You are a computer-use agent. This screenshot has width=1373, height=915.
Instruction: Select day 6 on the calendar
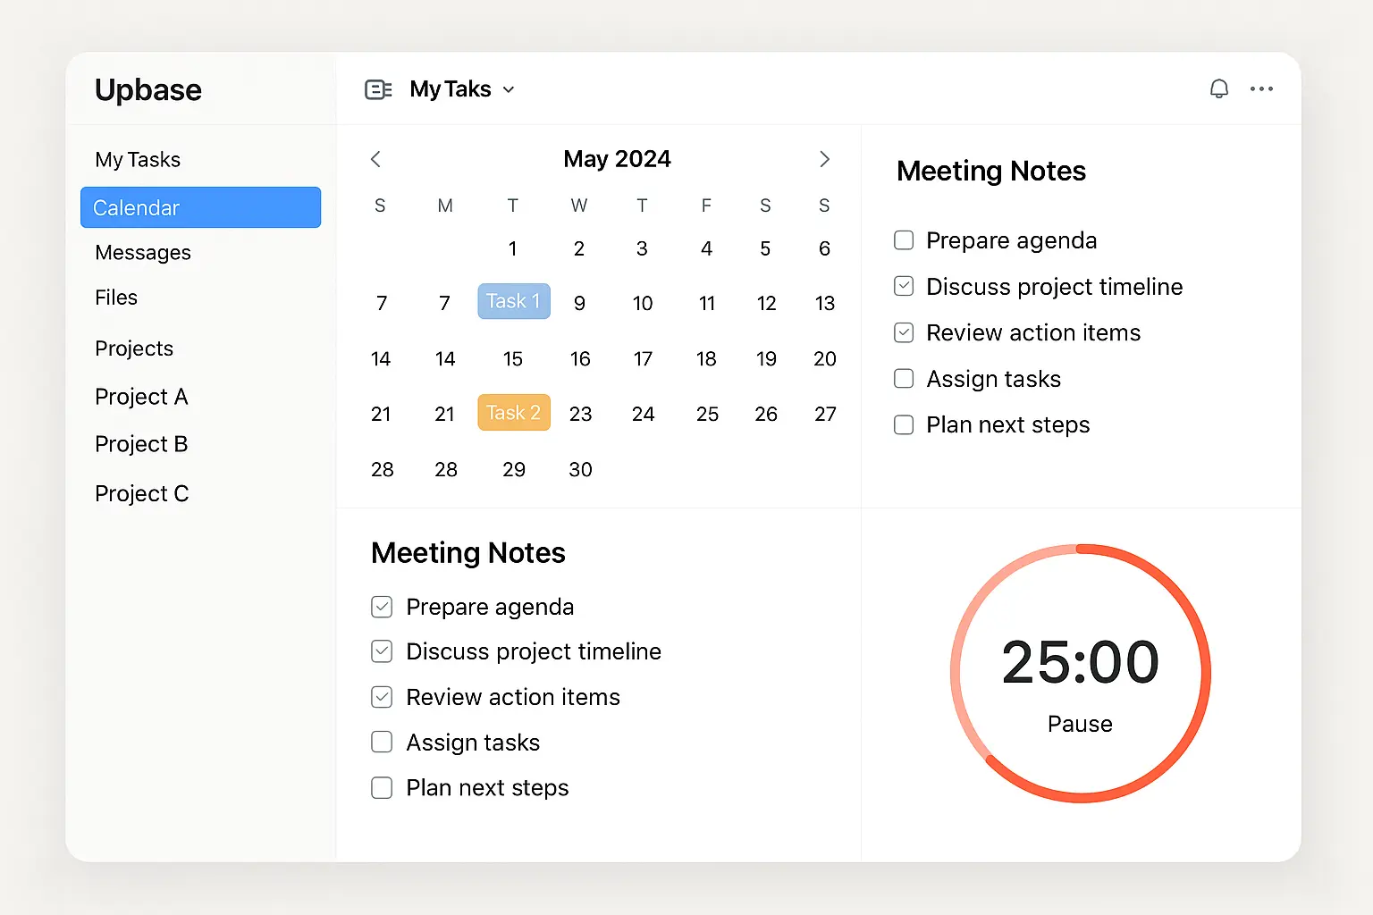pyautogui.click(x=824, y=249)
